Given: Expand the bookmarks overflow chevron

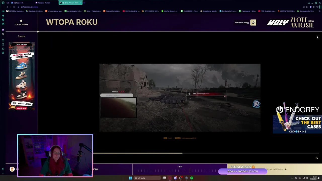Looking at the screenshot, I should coord(320,11).
